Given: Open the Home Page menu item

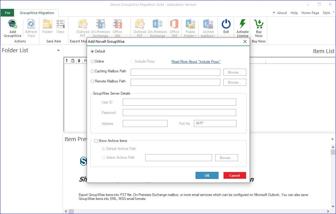Looking at the screenshot, I should point(310,13).
